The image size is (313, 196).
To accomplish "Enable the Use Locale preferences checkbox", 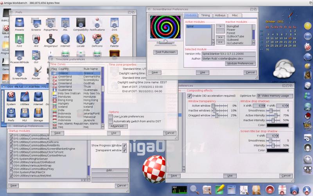I will click(111, 116).
